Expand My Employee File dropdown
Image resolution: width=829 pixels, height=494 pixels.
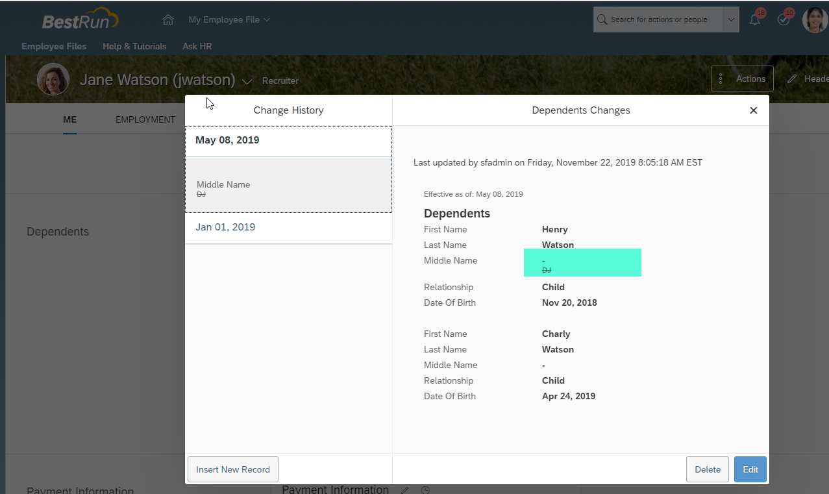[x=229, y=19]
